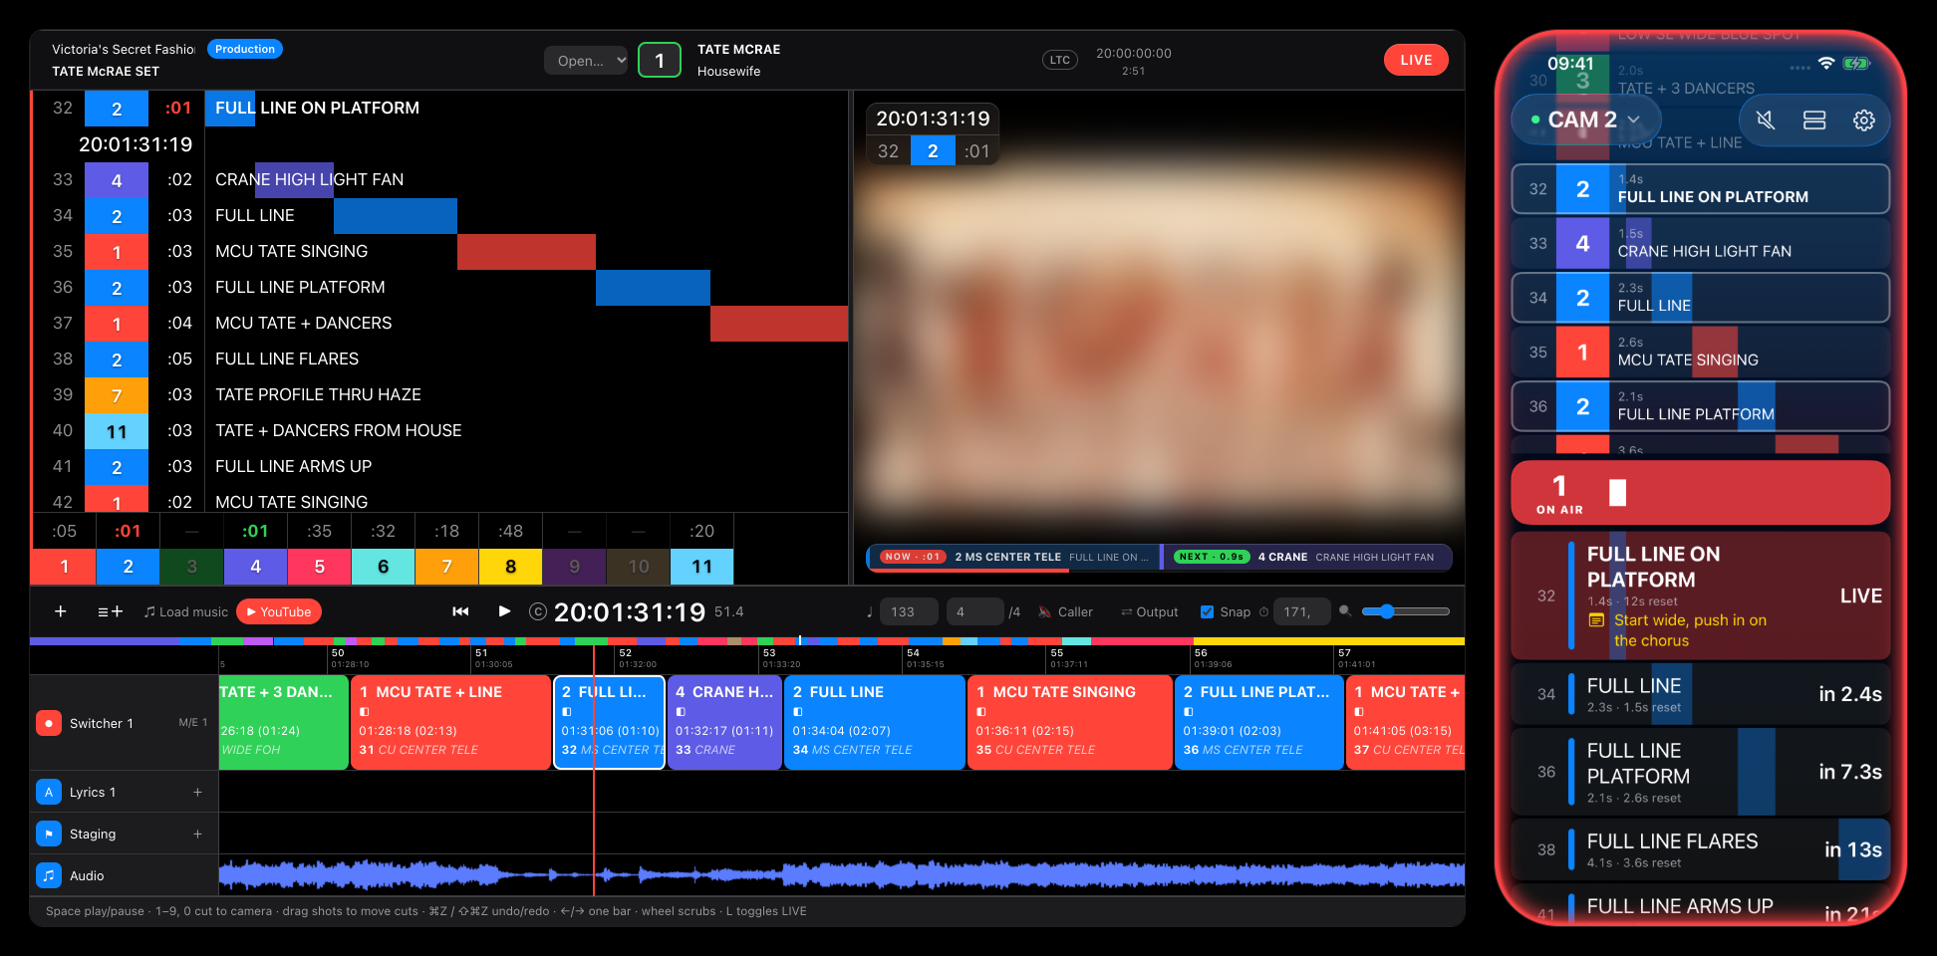
Task: Click the tempo field showing 133
Action: point(909,611)
